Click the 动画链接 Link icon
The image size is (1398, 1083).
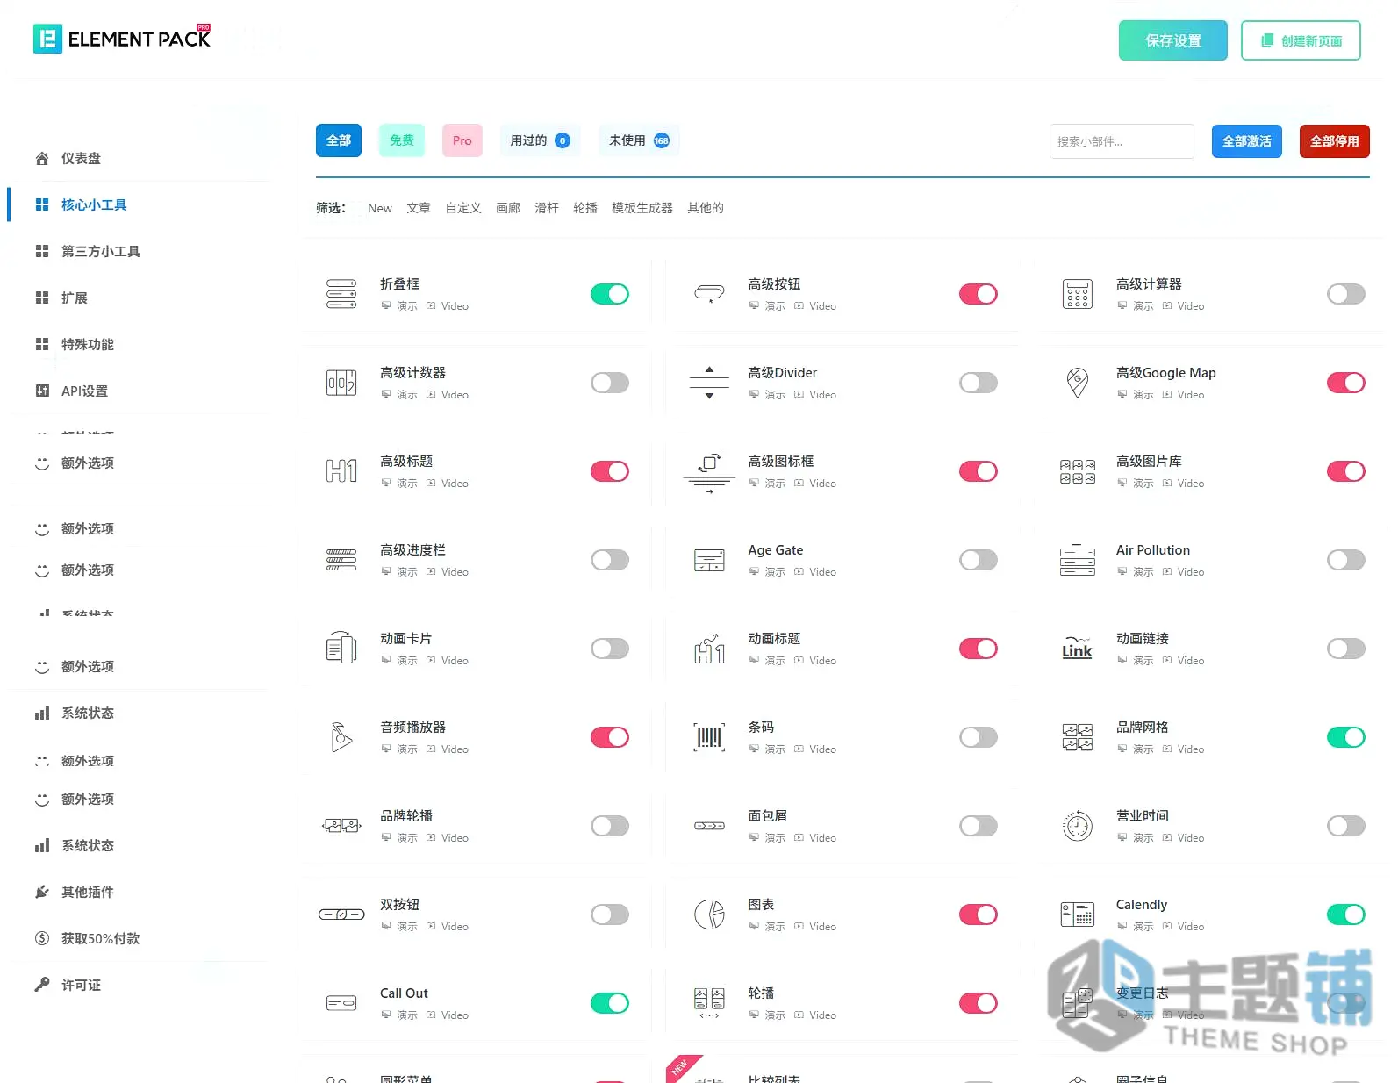coord(1078,648)
